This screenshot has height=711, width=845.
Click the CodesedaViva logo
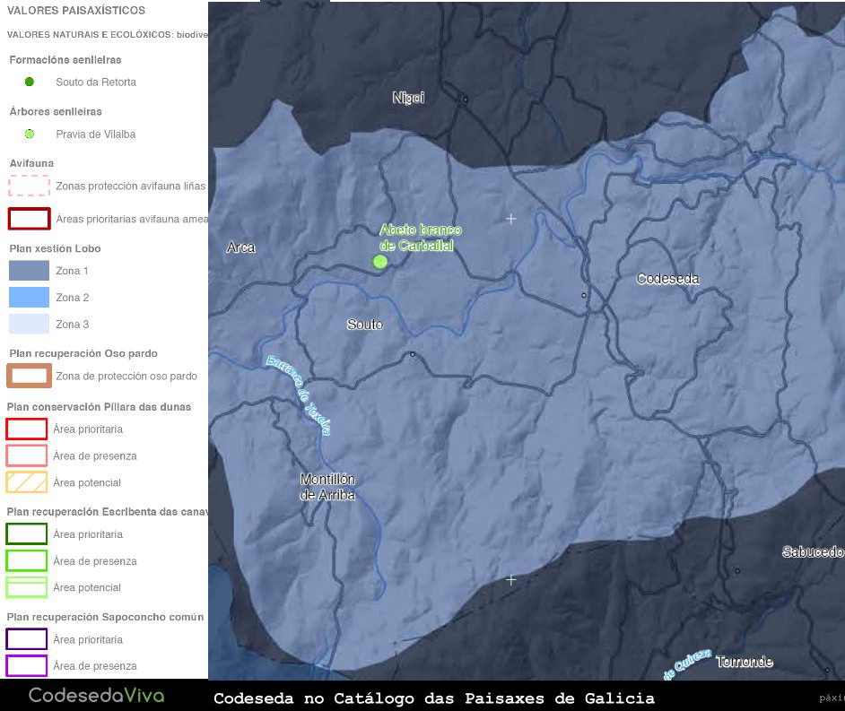[97, 696]
